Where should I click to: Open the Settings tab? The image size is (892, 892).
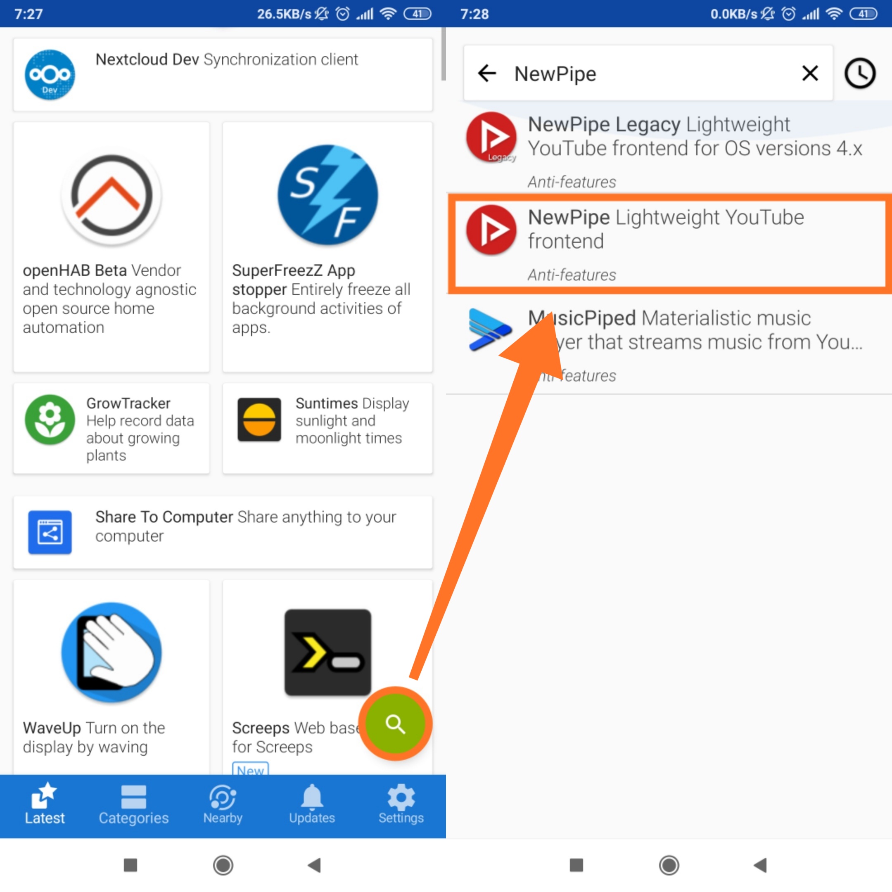tap(401, 806)
